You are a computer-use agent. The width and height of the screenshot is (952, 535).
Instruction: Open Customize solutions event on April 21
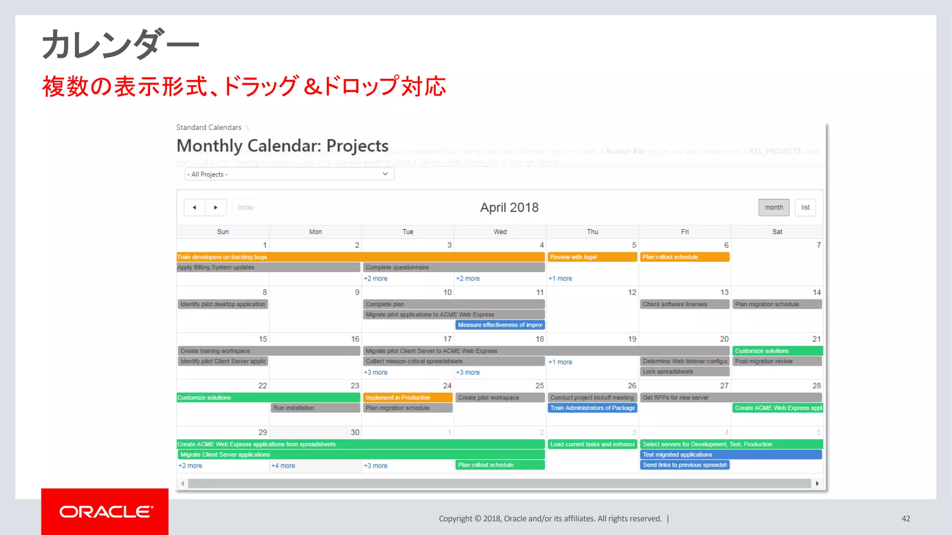click(778, 351)
